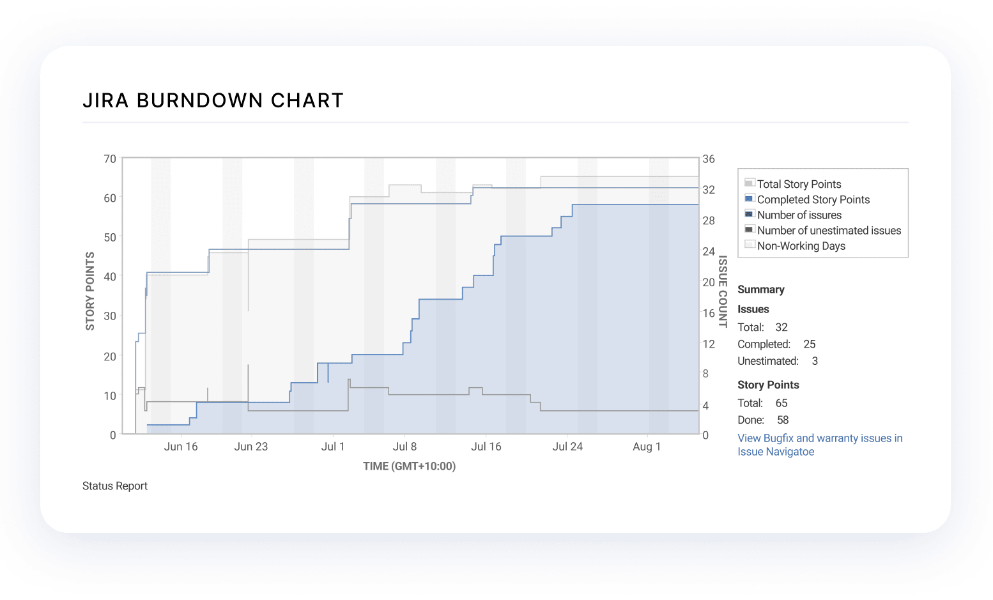Click the 70 story points axis tick
Viewport: 993px width, 600px height.
110,159
